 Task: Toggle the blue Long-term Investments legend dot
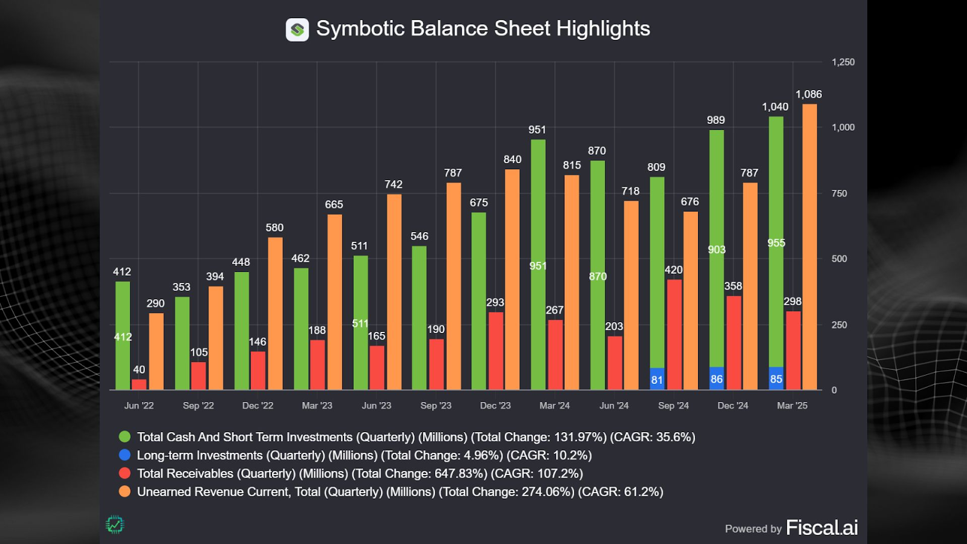click(x=125, y=455)
